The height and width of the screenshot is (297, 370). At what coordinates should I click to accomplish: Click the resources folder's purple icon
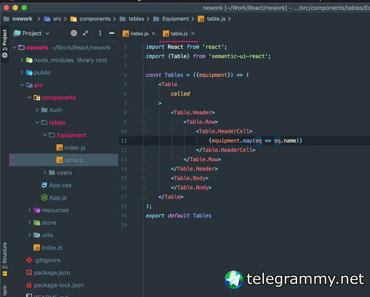tap(37, 210)
